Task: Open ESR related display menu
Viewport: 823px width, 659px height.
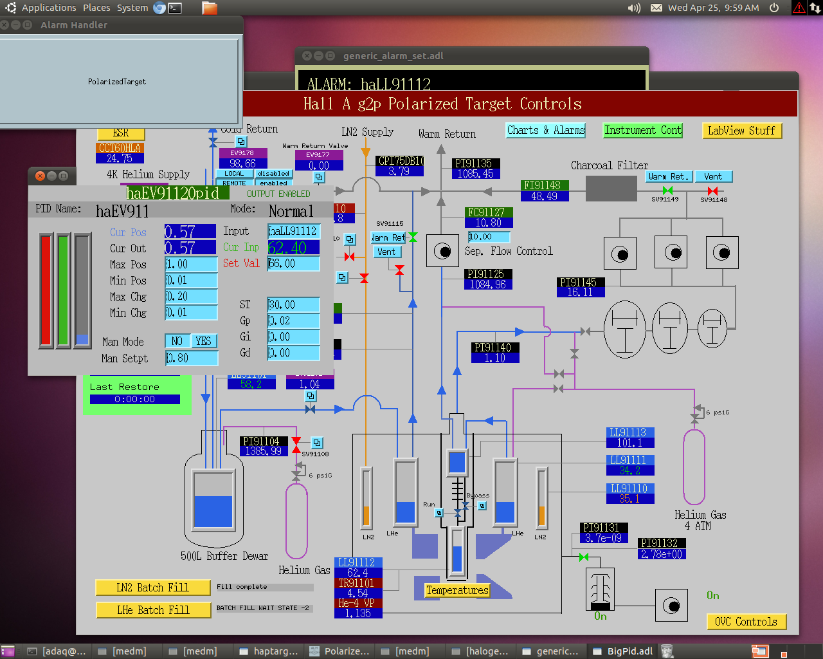Action: (x=121, y=133)
